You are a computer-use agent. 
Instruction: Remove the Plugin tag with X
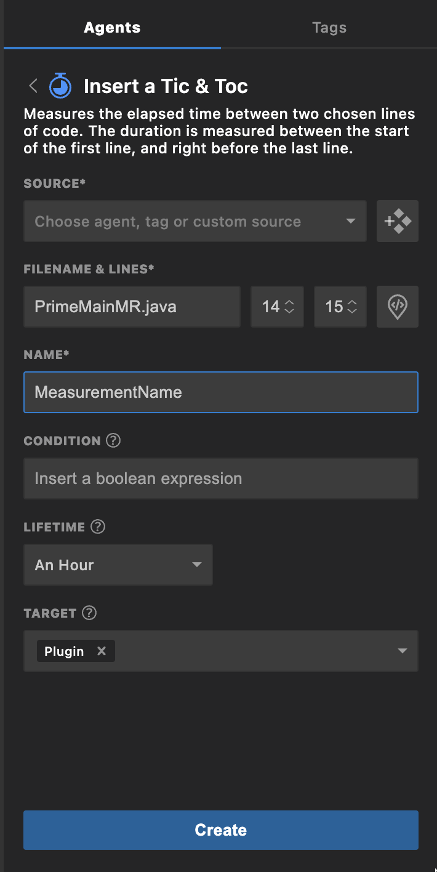tap(102, 651)
